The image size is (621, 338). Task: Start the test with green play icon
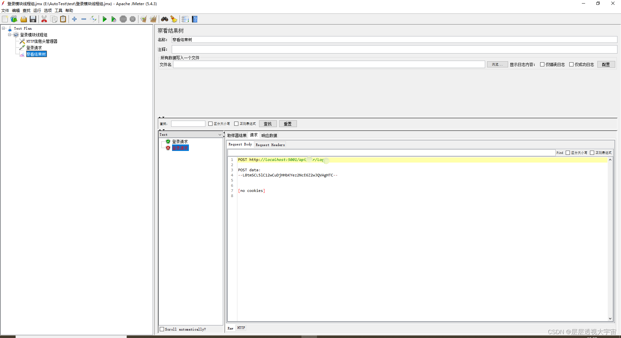[104, 19]
